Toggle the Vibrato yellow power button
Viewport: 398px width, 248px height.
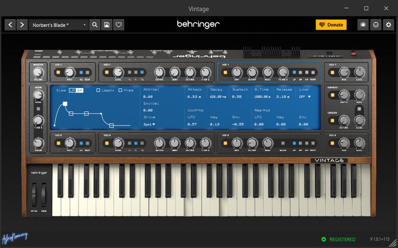(332, 95)
